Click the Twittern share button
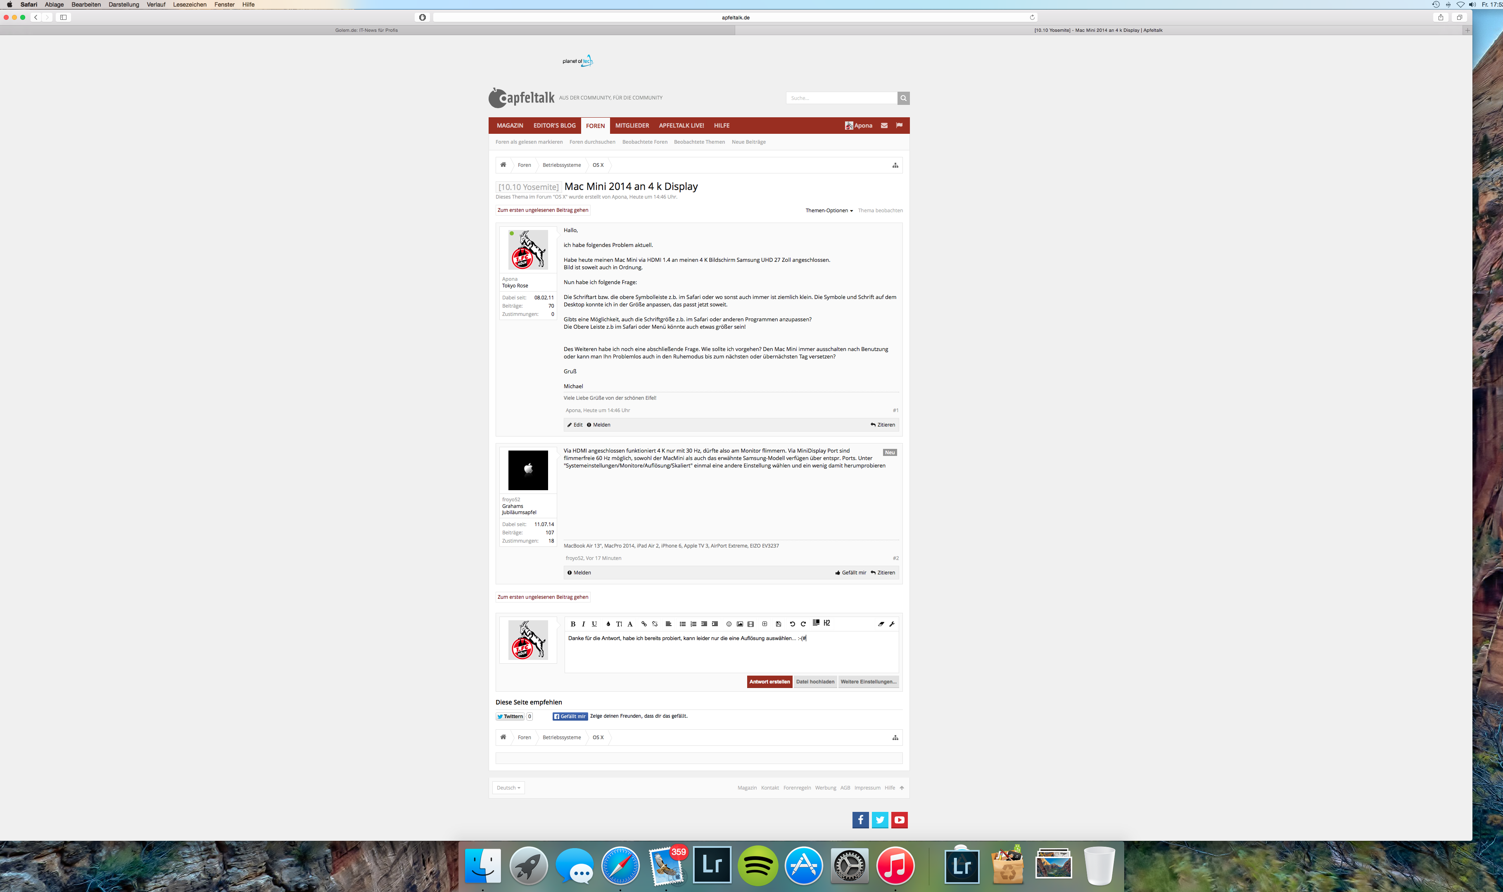The width and height of the screenshot is (1503, 892). 510,716
